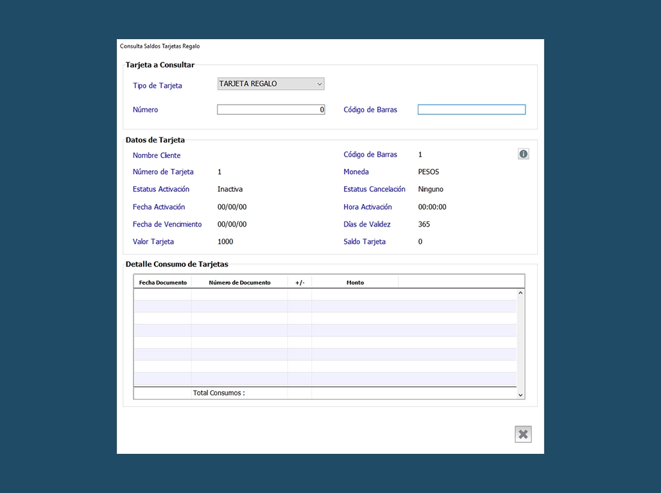
Task: Select the Días de Validez value 365
Action: click(424, 225)
